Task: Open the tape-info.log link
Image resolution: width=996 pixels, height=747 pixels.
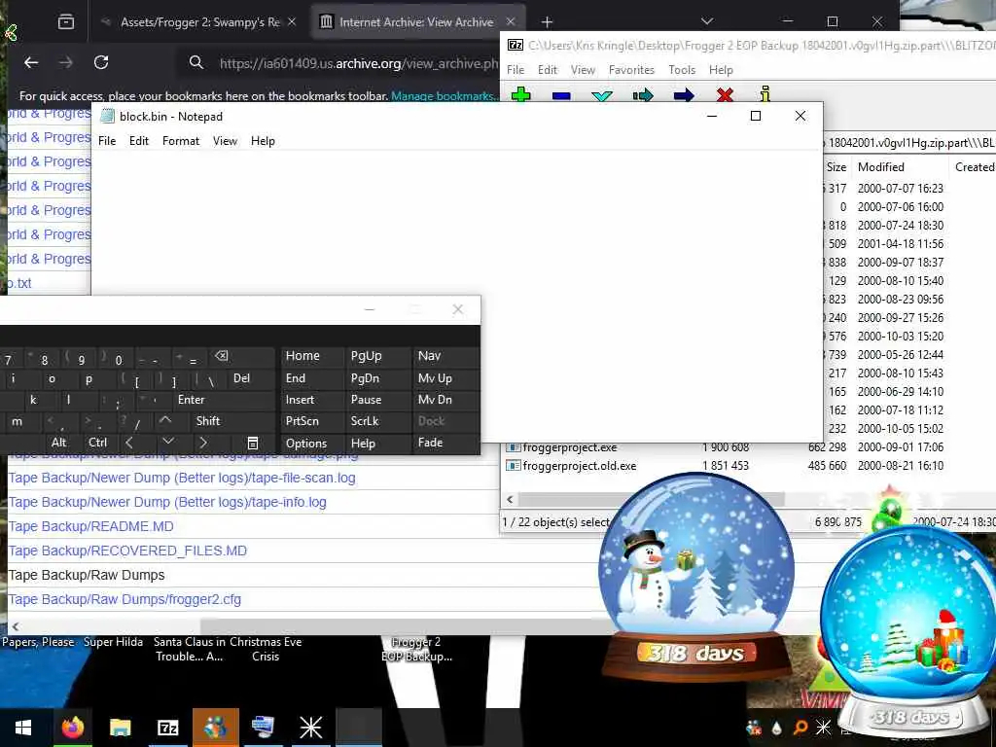Action: (x=167, y=502)
